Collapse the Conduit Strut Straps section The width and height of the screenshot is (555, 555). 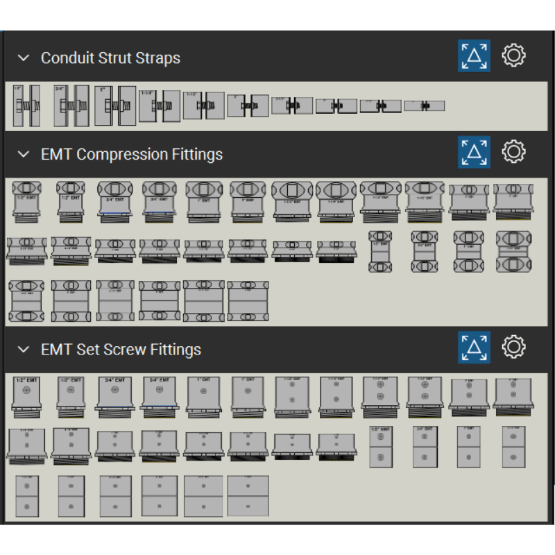(24, 58)
